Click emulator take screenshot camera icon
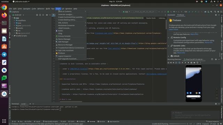The image size is (223, 125). click(191, 62)
